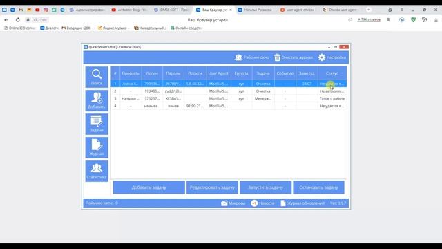Click the 'Менедж...' task cell
The height and width of the screenshot is (249, 442).
(x=263, y=98)
